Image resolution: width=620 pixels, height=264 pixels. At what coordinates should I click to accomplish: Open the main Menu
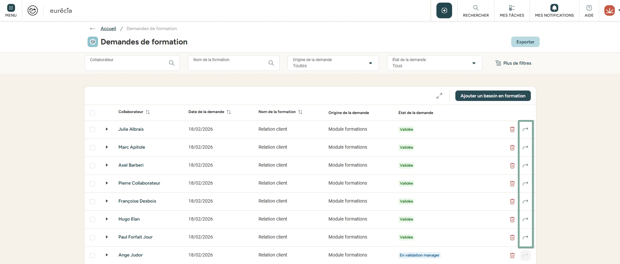[11, 10]
